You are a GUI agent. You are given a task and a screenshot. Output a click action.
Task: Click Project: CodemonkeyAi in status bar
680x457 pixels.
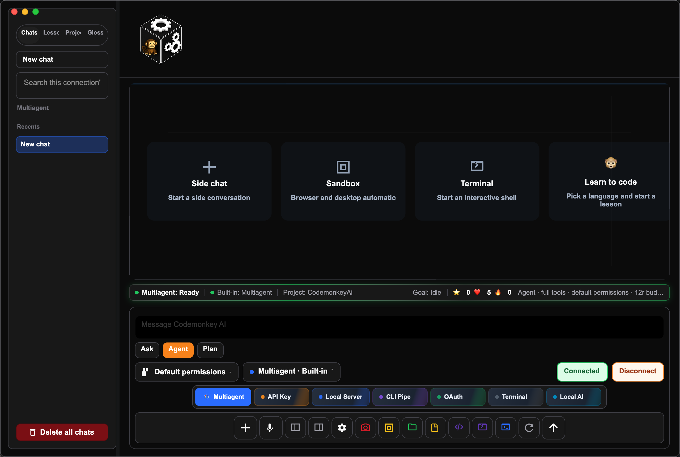(x=318, y=292)
